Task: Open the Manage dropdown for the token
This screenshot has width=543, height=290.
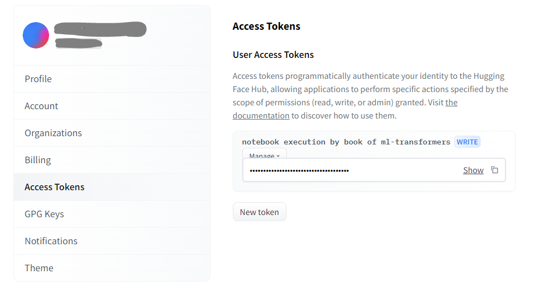Action: 264,155
